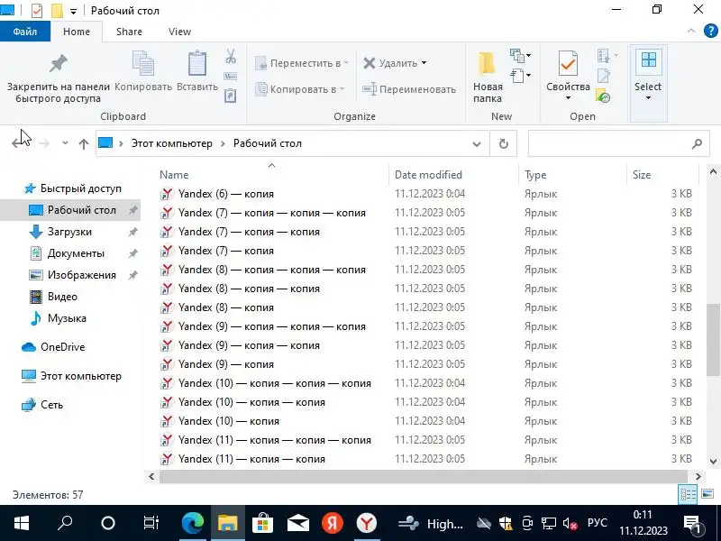Click the vertical scrollbar down arrow
Screen dimensions: 721x541
coord(713,461)
